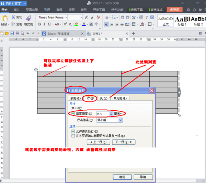Image resolution: width=206 pixels, height=183 pixels.
Task: Open the Insert ribbon tab
Action: tap(16, 10)
